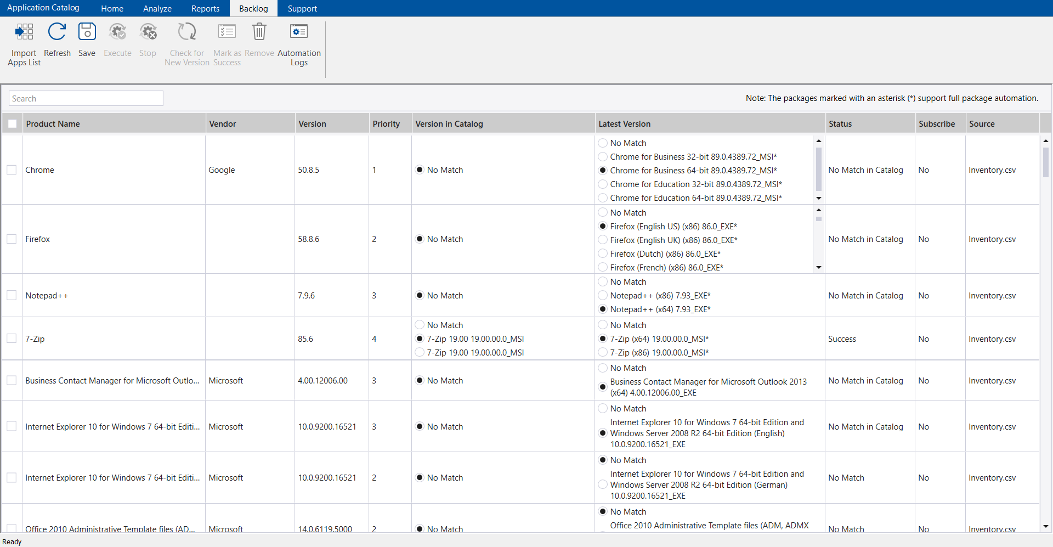Screen dimensions: 1053x547
Task: Select No Match in 7-Zip Version in Catalog
Action: tap(420, 325)
